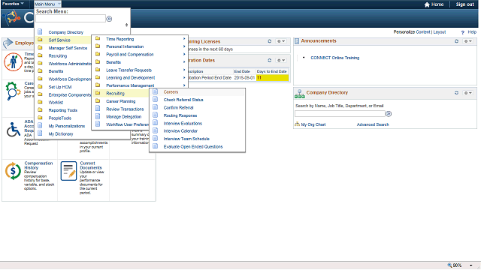Toggle the menu sort order arrows
Screen dimensions: 481x270
126,25
